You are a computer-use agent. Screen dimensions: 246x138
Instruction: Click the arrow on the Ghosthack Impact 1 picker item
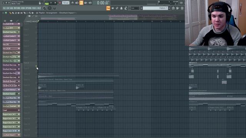[19, 135]
